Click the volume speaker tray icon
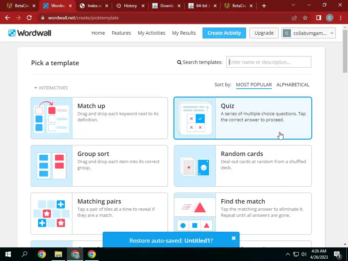This screenshot has height=261, width=348. [304, 254]
